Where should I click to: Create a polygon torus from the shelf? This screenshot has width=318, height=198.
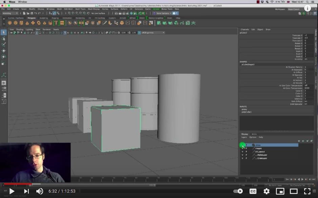[39, 23]
